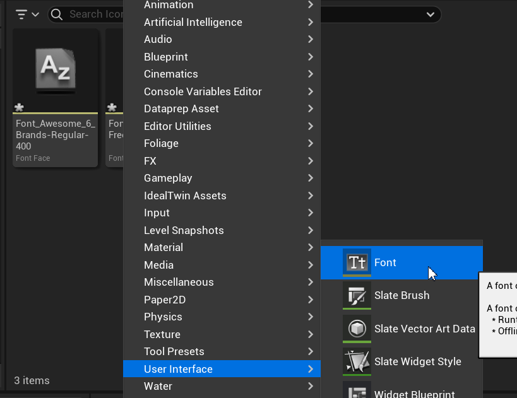This screenshot has height=398, width=517.
Task: Click the Slate Vector Art Data icon
Action: point(357,329)
